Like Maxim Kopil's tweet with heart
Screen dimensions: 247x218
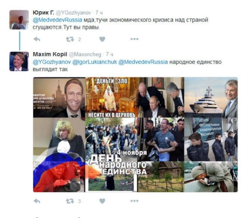pyautogui.click(x=102, y=201)
